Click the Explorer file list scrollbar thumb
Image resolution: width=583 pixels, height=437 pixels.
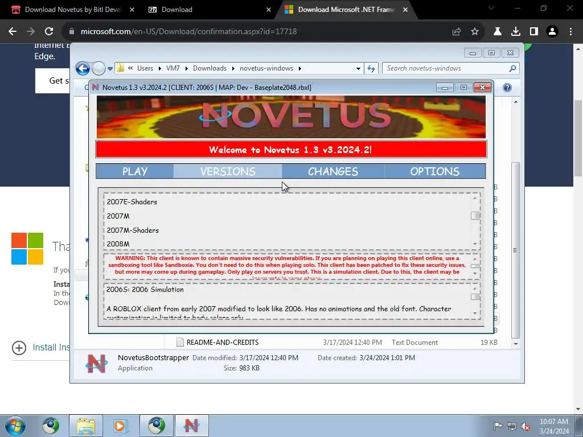[515, 250]
